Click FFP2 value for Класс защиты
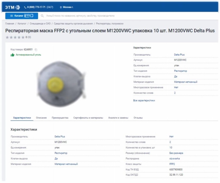This screenshot has width=220, height=183. click(x=172, y=164)
